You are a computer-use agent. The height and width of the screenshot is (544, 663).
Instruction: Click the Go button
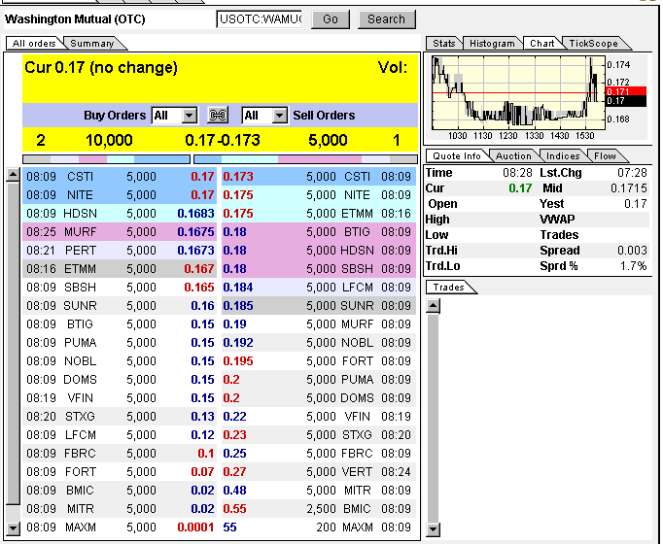tap(331, 19)
